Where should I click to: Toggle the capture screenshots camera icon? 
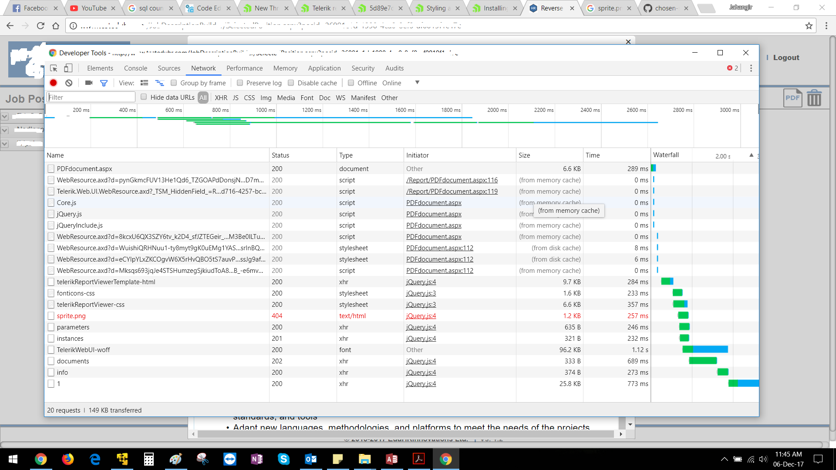pos(89,83)
